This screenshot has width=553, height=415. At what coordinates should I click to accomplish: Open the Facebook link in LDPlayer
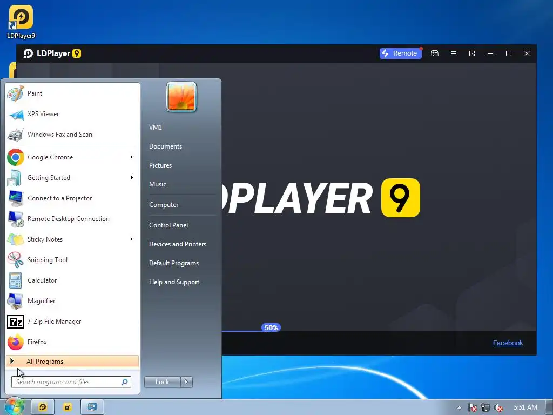pyautogui.click(x=508, y=343)
